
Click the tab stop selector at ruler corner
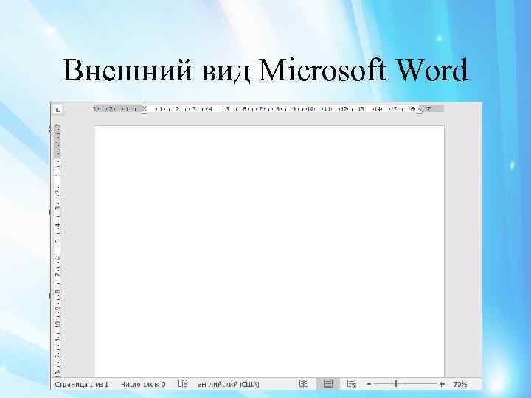point(58,110)
